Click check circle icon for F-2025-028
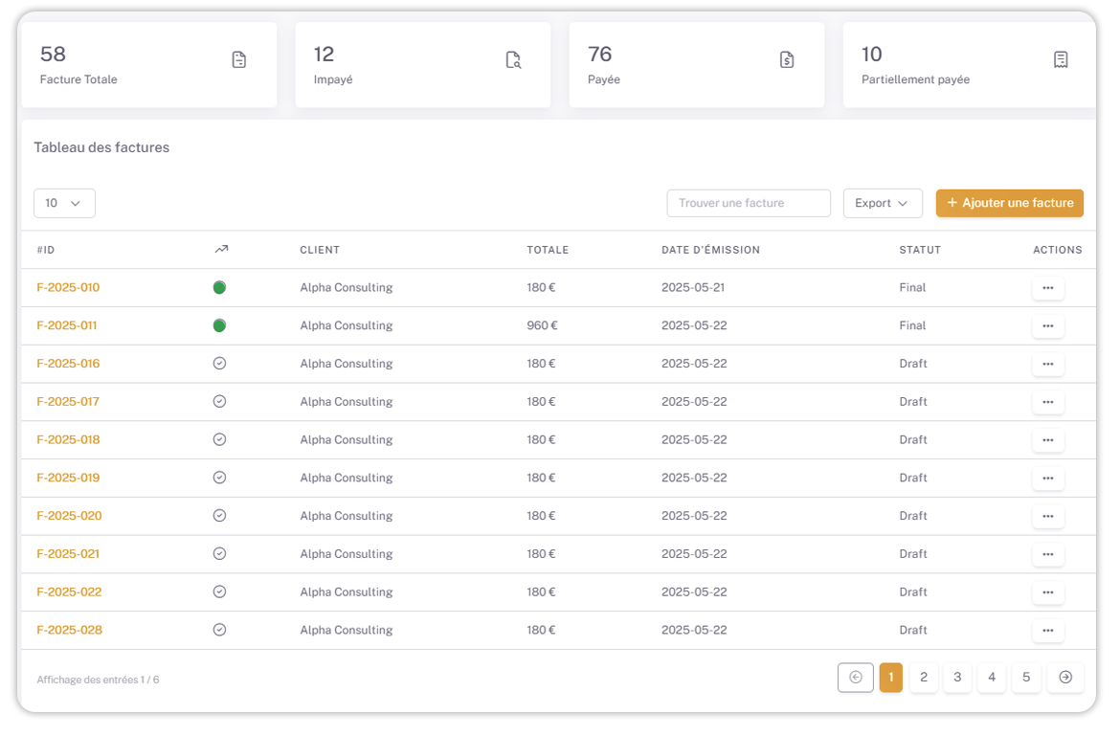The height and width of the screenshot is (736, 1120). tap(219, 630)
